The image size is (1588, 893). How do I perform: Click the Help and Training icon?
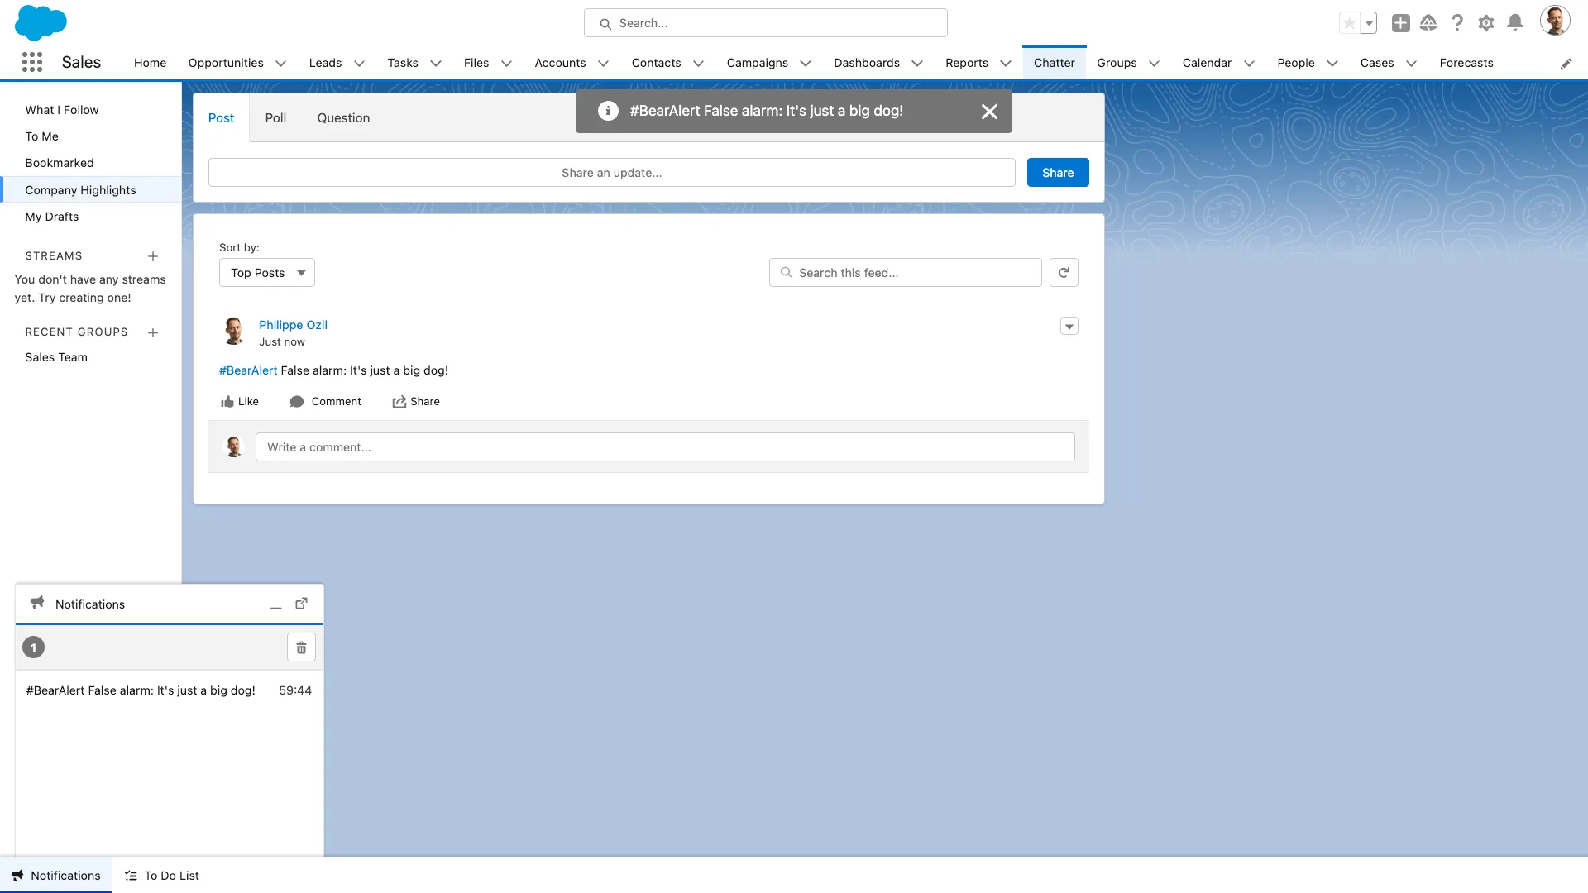coord(1457,21)
